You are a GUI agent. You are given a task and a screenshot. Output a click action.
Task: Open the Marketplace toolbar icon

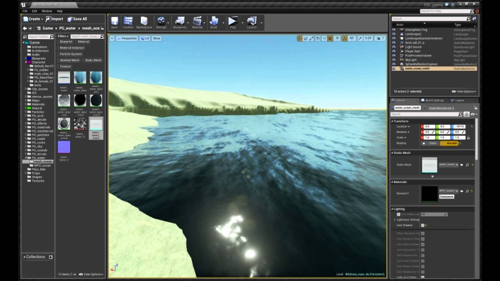pos(144,22)
